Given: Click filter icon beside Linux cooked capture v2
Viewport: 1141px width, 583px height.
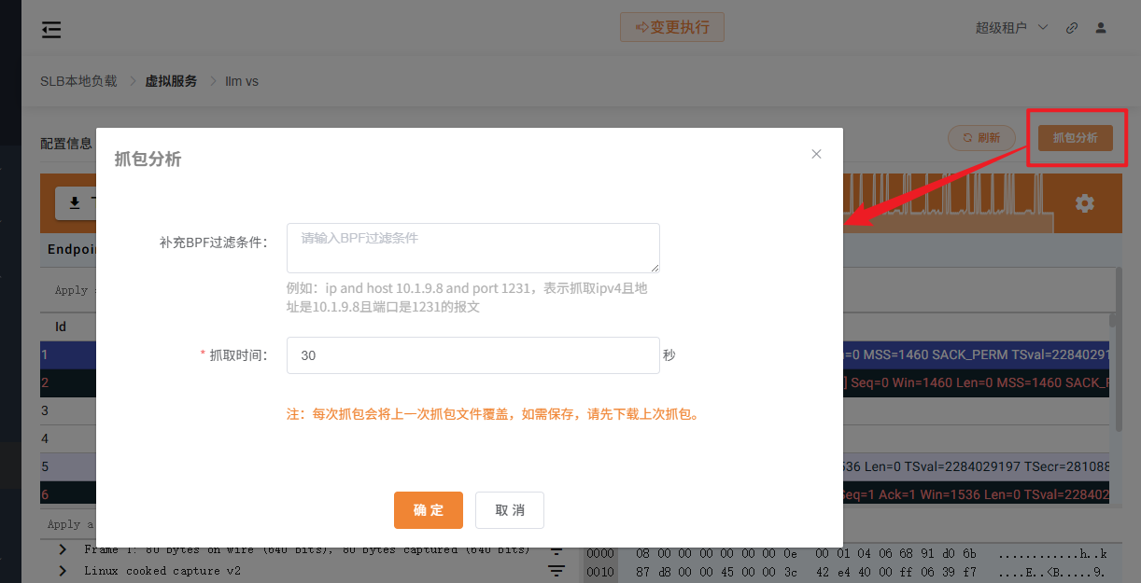Looking at the screenshot, I should click(x=556, y=571).
